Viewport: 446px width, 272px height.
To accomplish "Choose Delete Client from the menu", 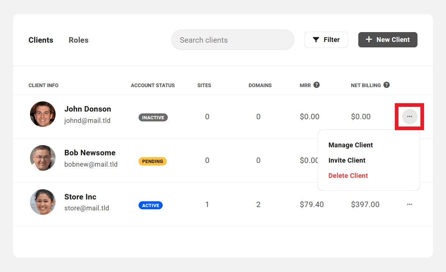I will tap(348, 175).
